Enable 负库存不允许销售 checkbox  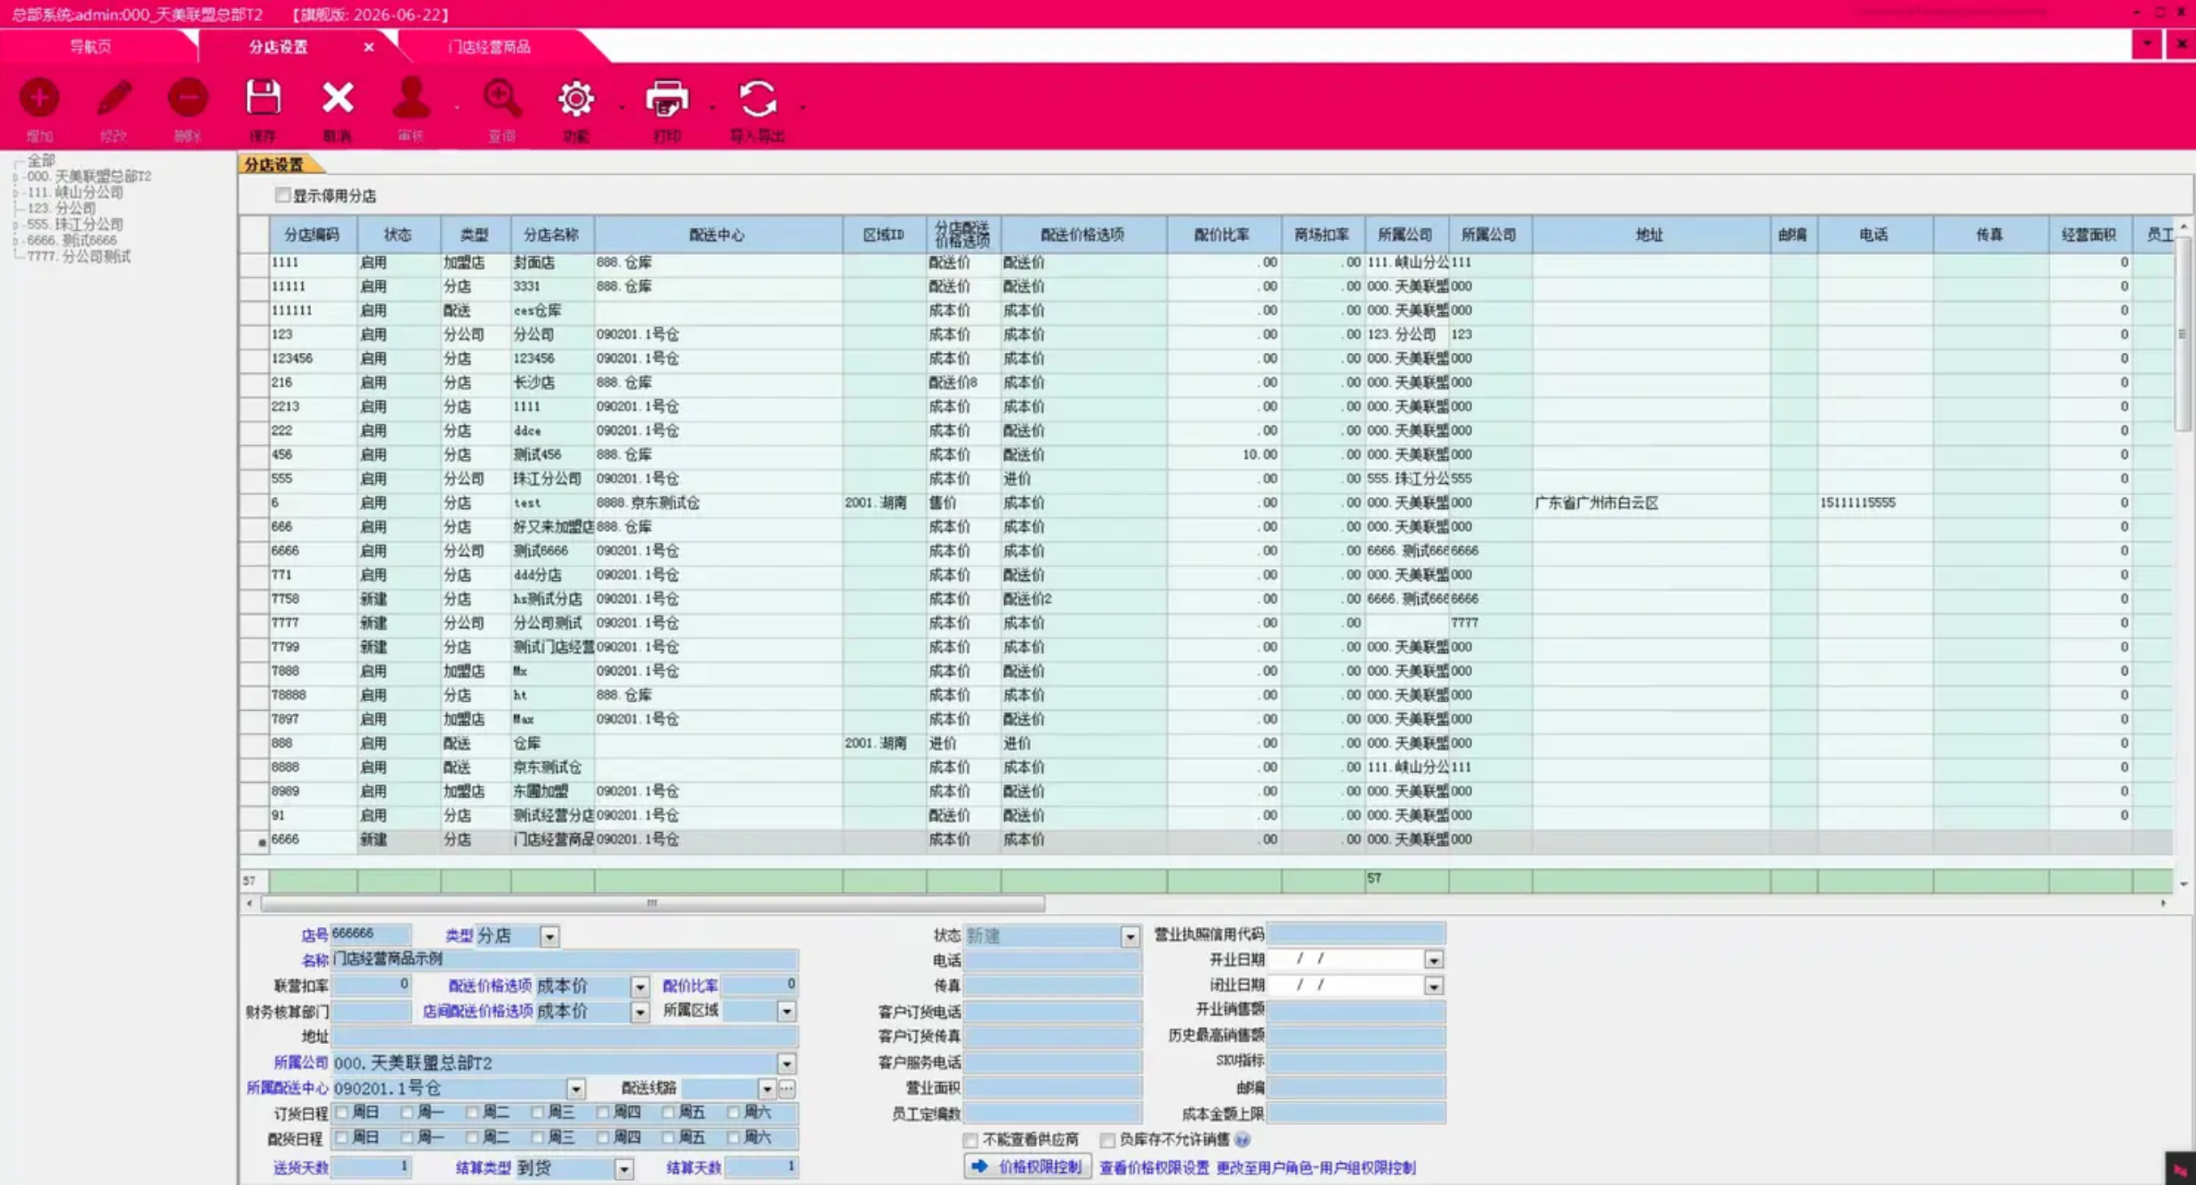(x=1107, y=1140)
